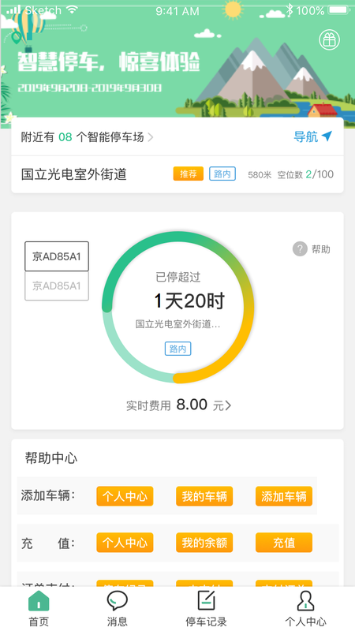Image resolution: width=355 pixels, height=631 pixels.
Task: Switch to the greyed 京AD85A1 plate
Action: click(57, 286)
